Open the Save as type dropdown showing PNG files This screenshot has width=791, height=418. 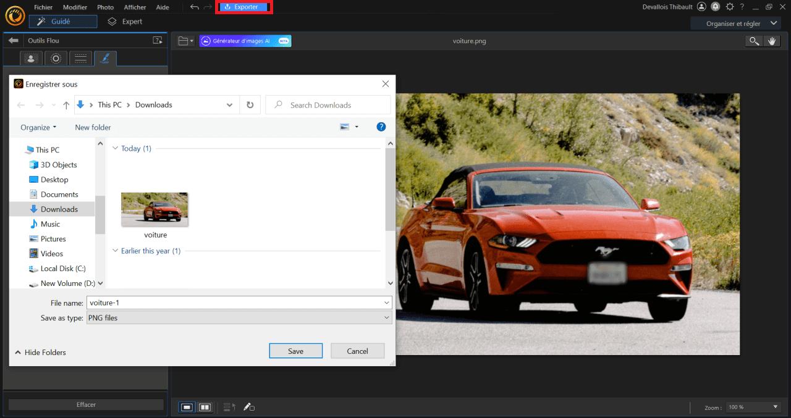(386, 317)
